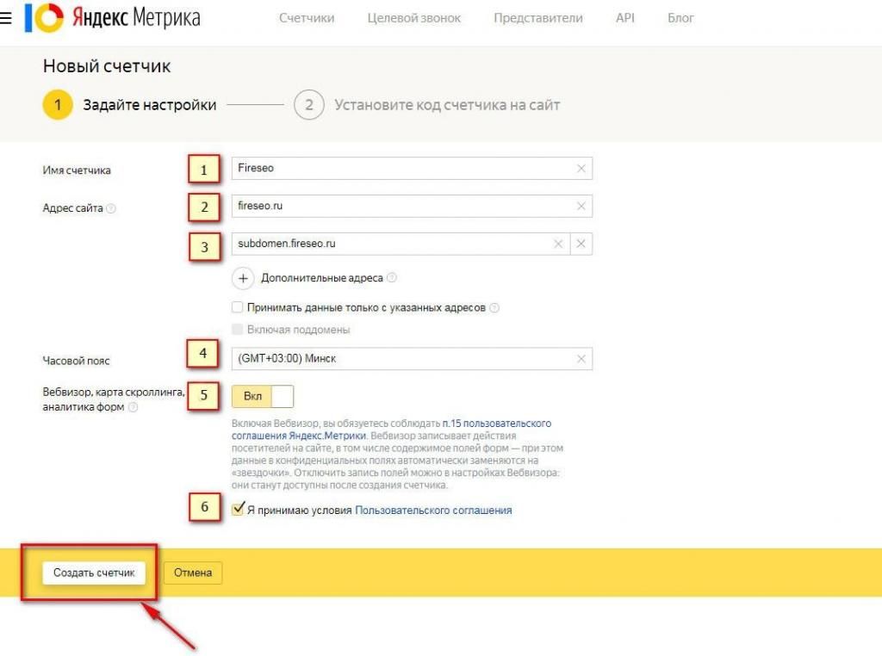
Task: Check the Включая поддомены checkbox
Action: [x=238, y=330]
